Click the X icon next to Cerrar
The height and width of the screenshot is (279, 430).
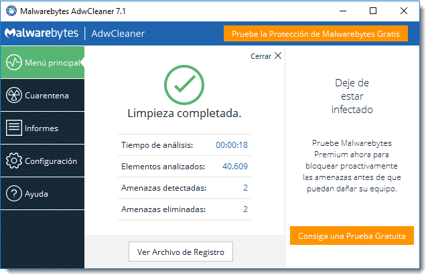(x=278, y=56)
